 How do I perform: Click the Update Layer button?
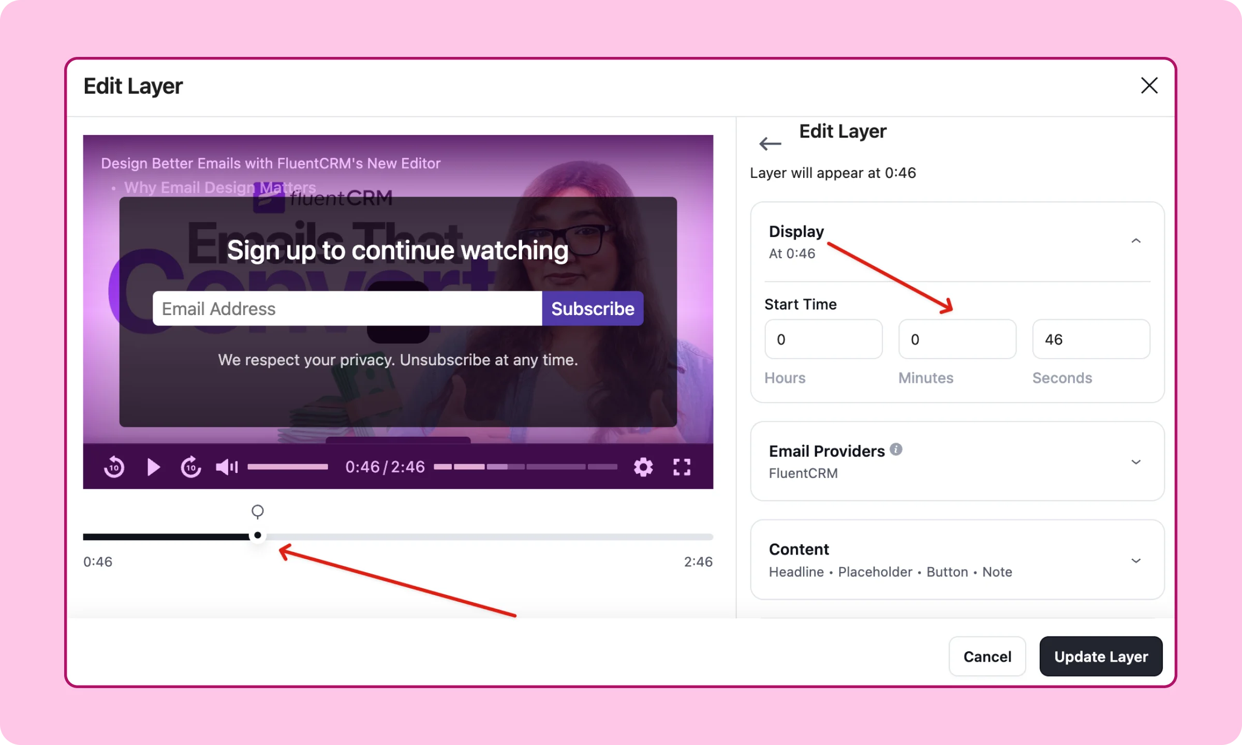(x=1101, y=657)
